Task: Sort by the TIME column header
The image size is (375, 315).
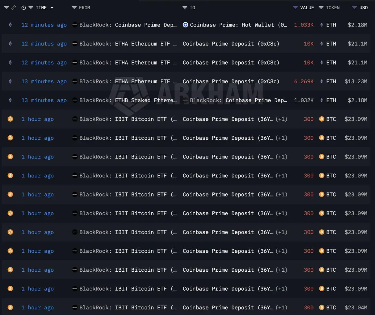Action: coord(41,8)
